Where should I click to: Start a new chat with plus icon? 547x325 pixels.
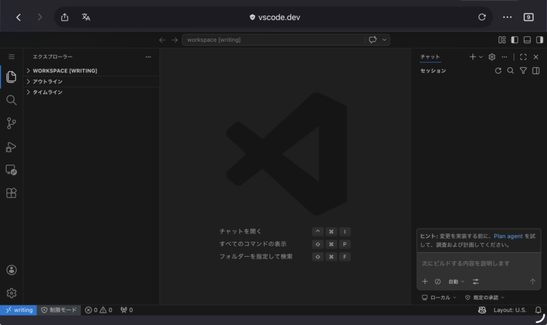pos(472,57)
